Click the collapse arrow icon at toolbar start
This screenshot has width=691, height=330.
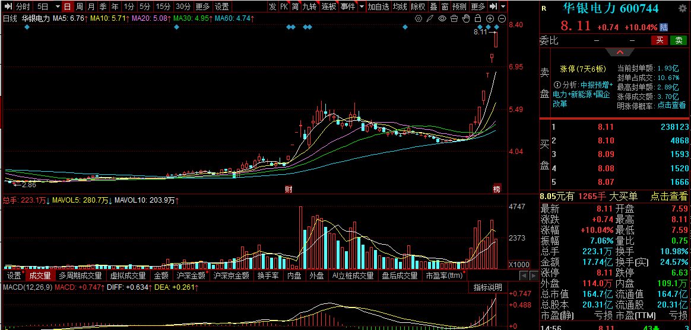pyautogui.click(x=8, y=7)
